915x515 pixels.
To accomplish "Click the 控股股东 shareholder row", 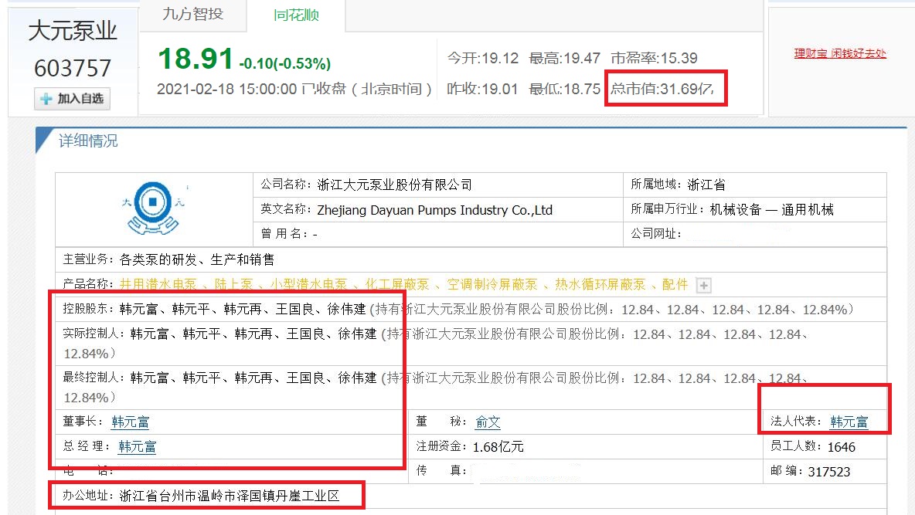I will click(471, 309).
